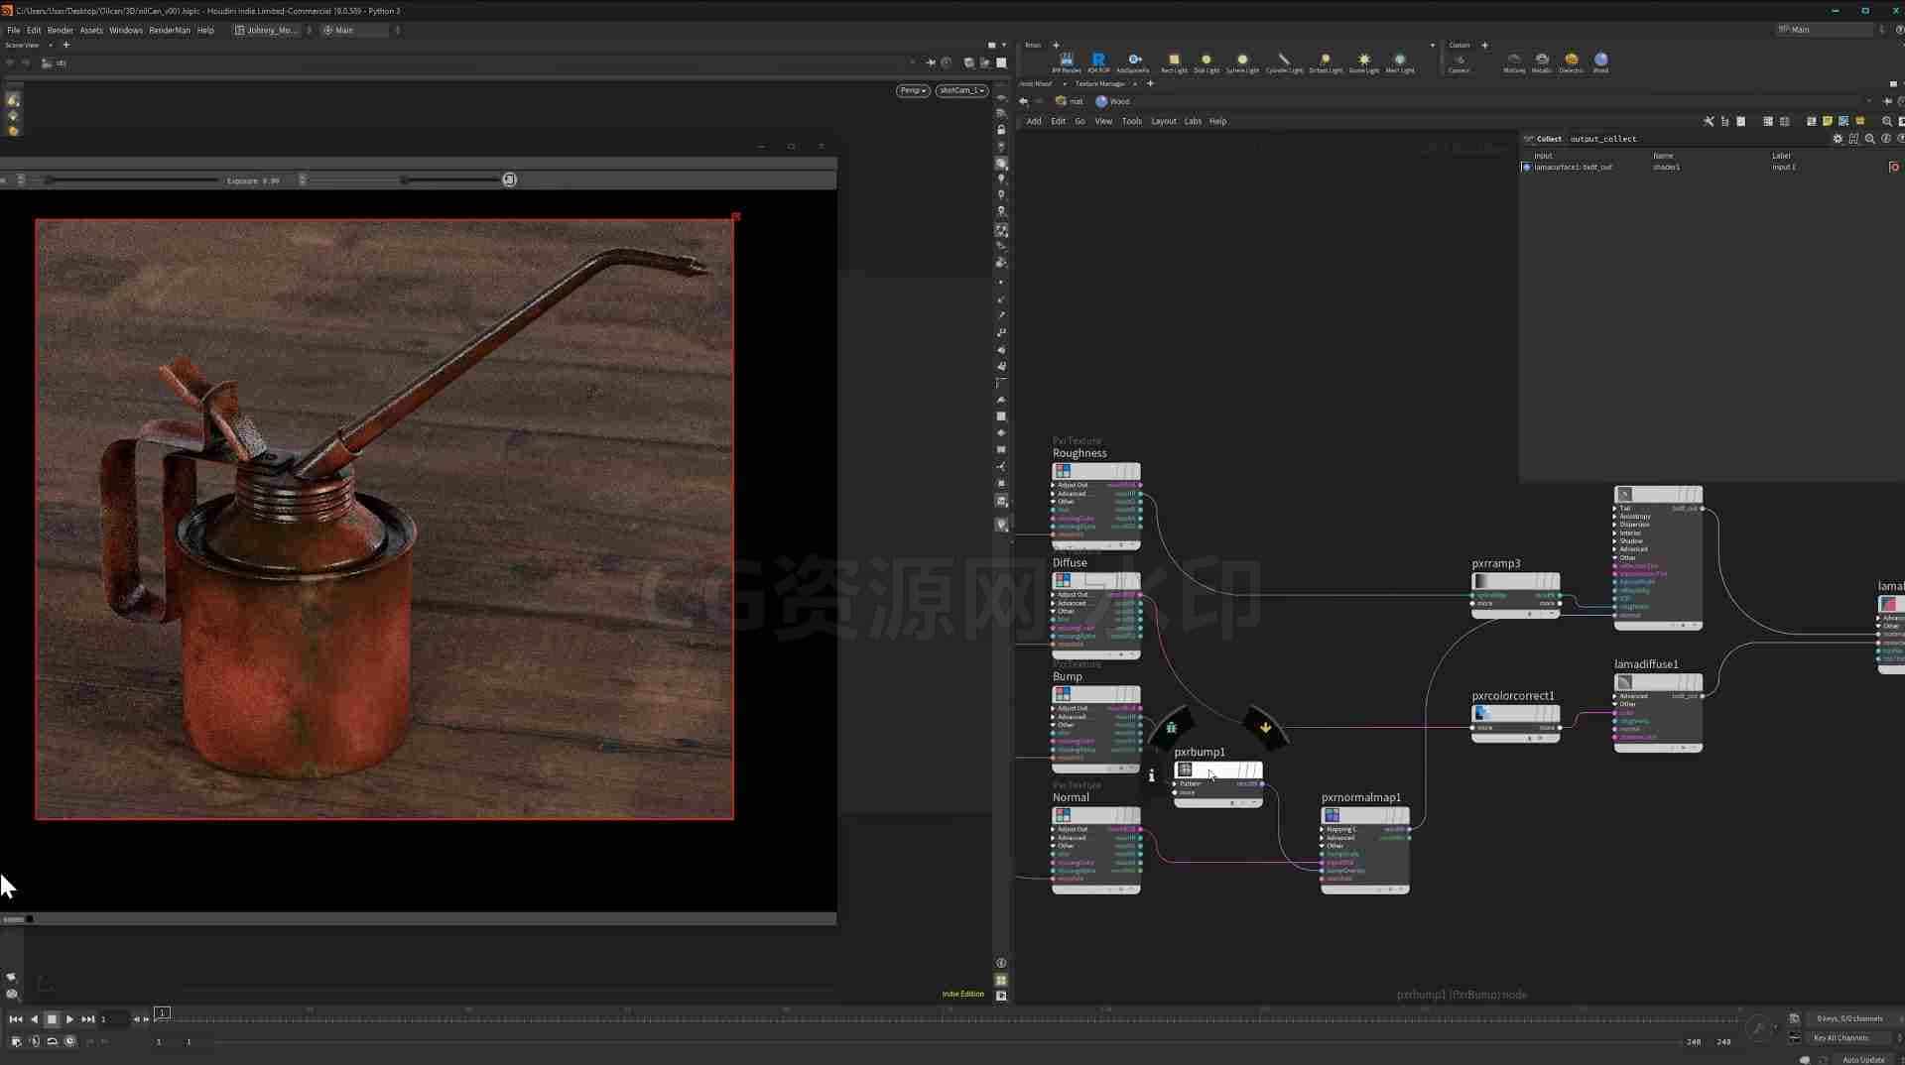This screenshot has width=1905, height=1065.
Task: Click the network editor wrench tools icon
Action: pyautogui.click(x=1709, y=121)
